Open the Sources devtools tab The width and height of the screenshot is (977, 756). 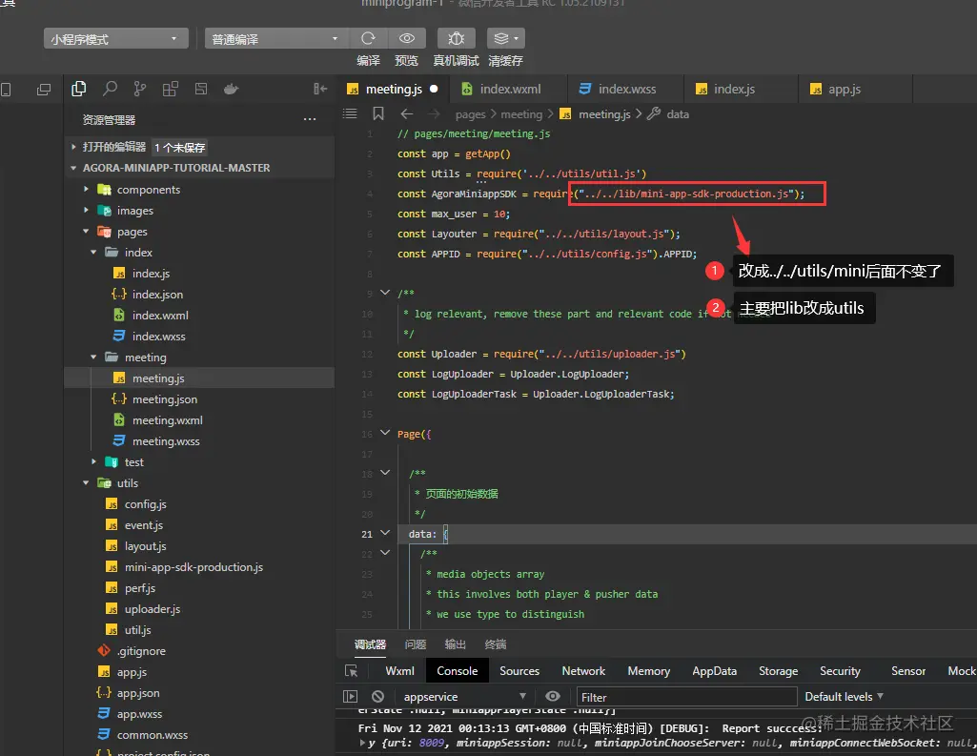(519, 670)
